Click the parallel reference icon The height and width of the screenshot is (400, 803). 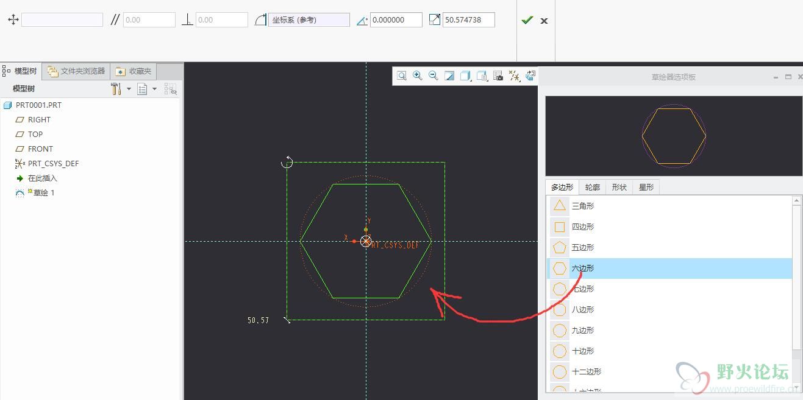click(x=115, y=20)
